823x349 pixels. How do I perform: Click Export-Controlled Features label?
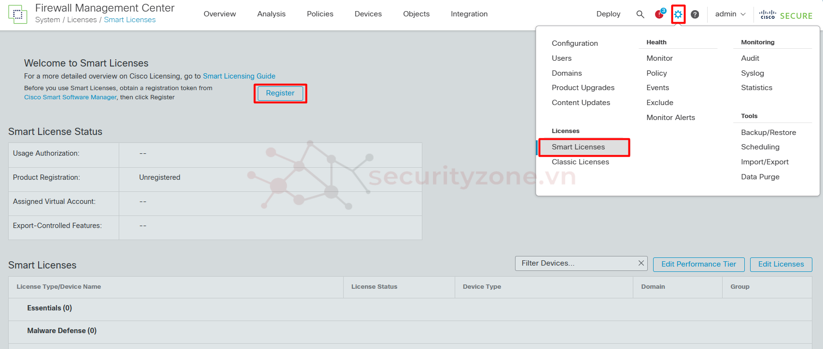pos(57,226)
